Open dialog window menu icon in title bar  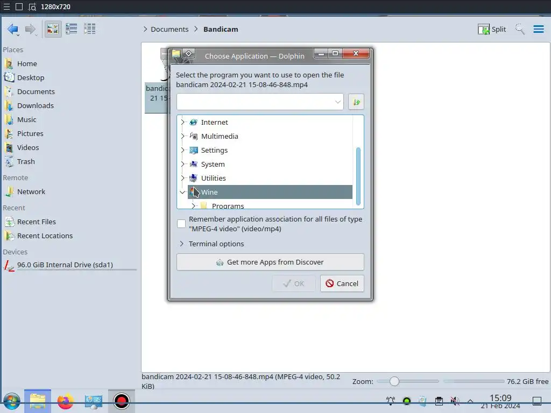pyautogui.click(x=176, y=53)
